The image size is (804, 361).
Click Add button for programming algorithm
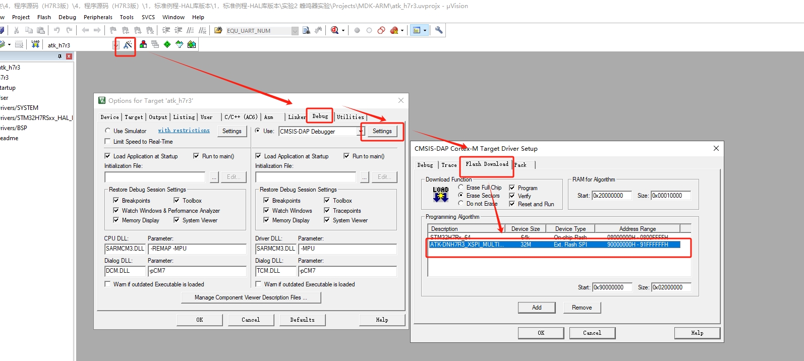537,308
